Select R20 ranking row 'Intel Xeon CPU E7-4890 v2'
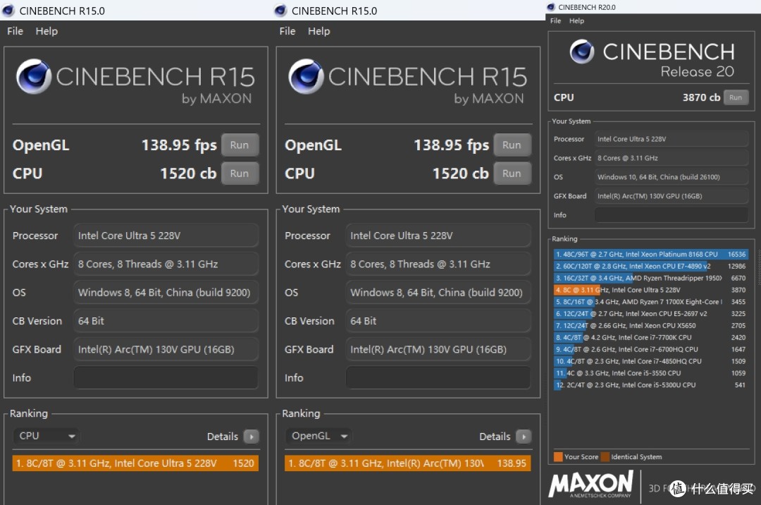Viewport: 761px width, 505px height. (x=651, y=266)
